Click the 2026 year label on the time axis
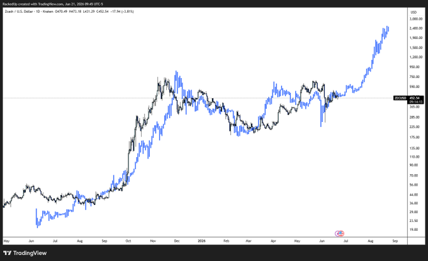Viewport: 428px width, 261px height. click(x=201, y=241)
